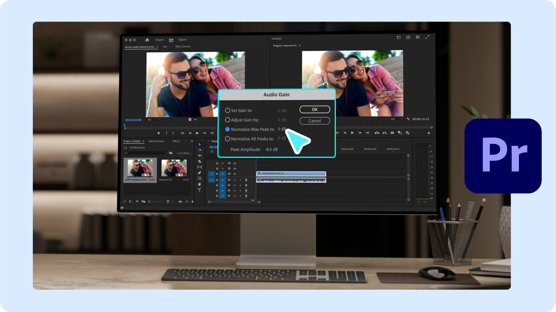
Task: Select the Selection tool arrow
Action: coord(200,144)
